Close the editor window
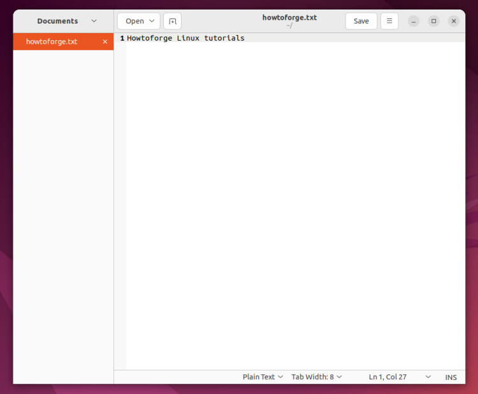Viewport: 478px width, 394px height. tap(454, 21)
